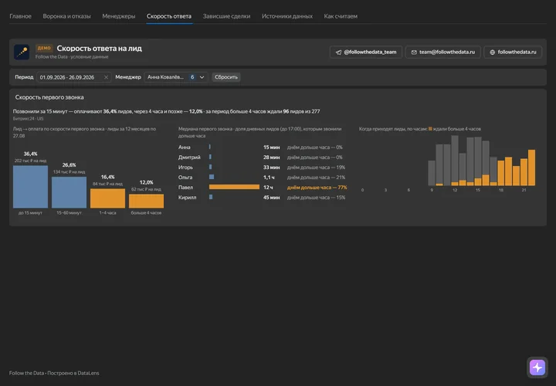Click the днём дольше часа — 77% text
556x386 pixels.
(x=317, y=187)
